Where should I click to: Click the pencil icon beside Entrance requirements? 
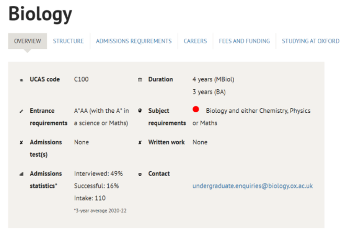[21, 111]
